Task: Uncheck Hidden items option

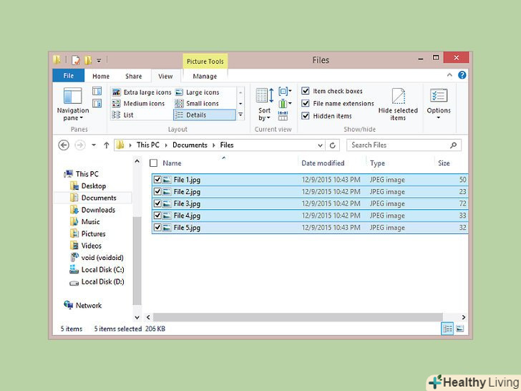Action: pos(306,116)
